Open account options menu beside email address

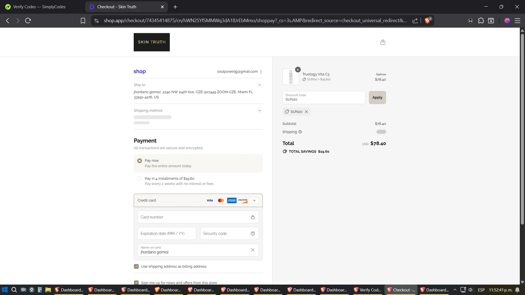click(x=261, y=72)
